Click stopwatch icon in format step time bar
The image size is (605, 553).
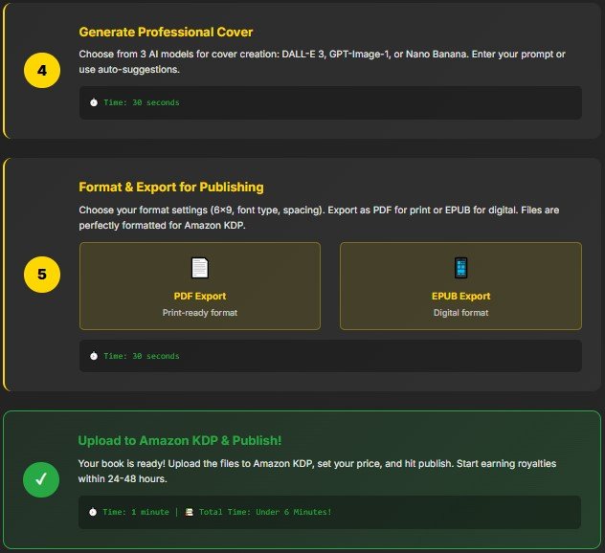pos(94,356)
